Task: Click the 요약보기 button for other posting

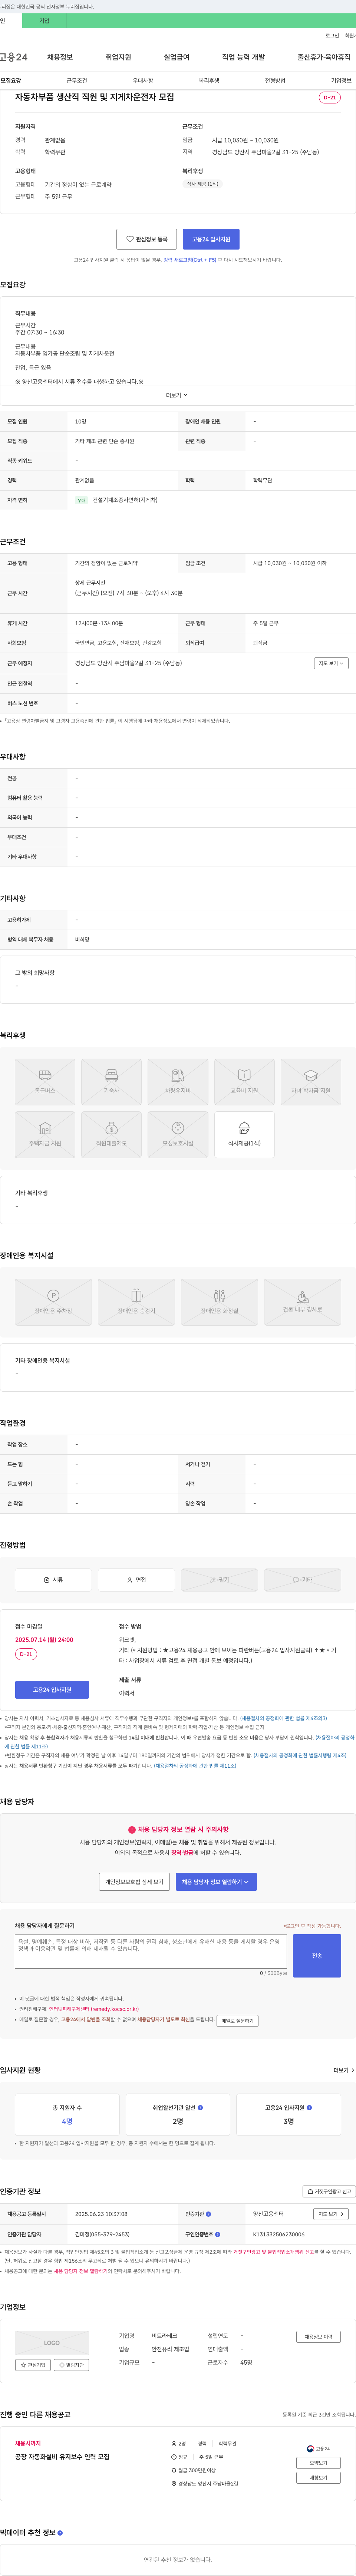Action: (318, 2463)
